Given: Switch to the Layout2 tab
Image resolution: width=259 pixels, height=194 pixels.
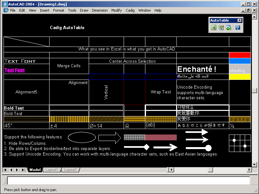Looking at the screenshot, I should pos(70,170).
